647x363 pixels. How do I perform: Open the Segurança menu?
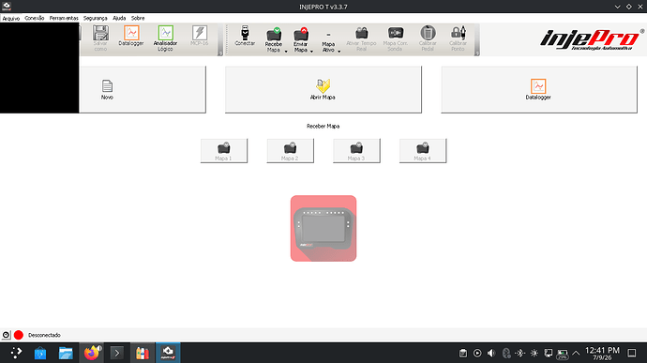click(96, 18)
